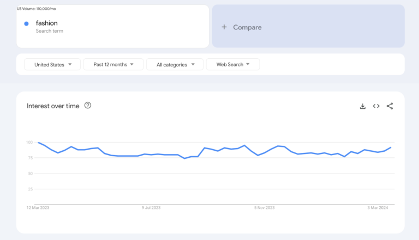Image resolution: width=419 pixels, height=240 pixels.
Task: Click the 3 Mar 2024 axis label
Action: coord(378,208)
